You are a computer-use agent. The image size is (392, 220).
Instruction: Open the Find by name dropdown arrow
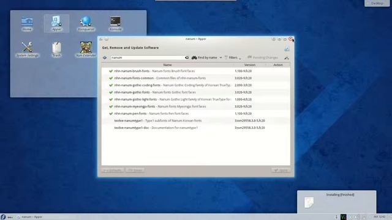click(221, 57)
